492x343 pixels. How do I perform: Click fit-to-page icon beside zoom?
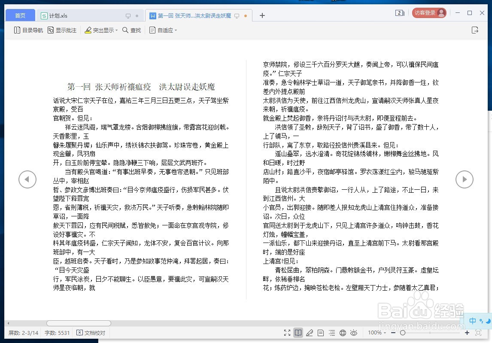(x=478, y=333)
